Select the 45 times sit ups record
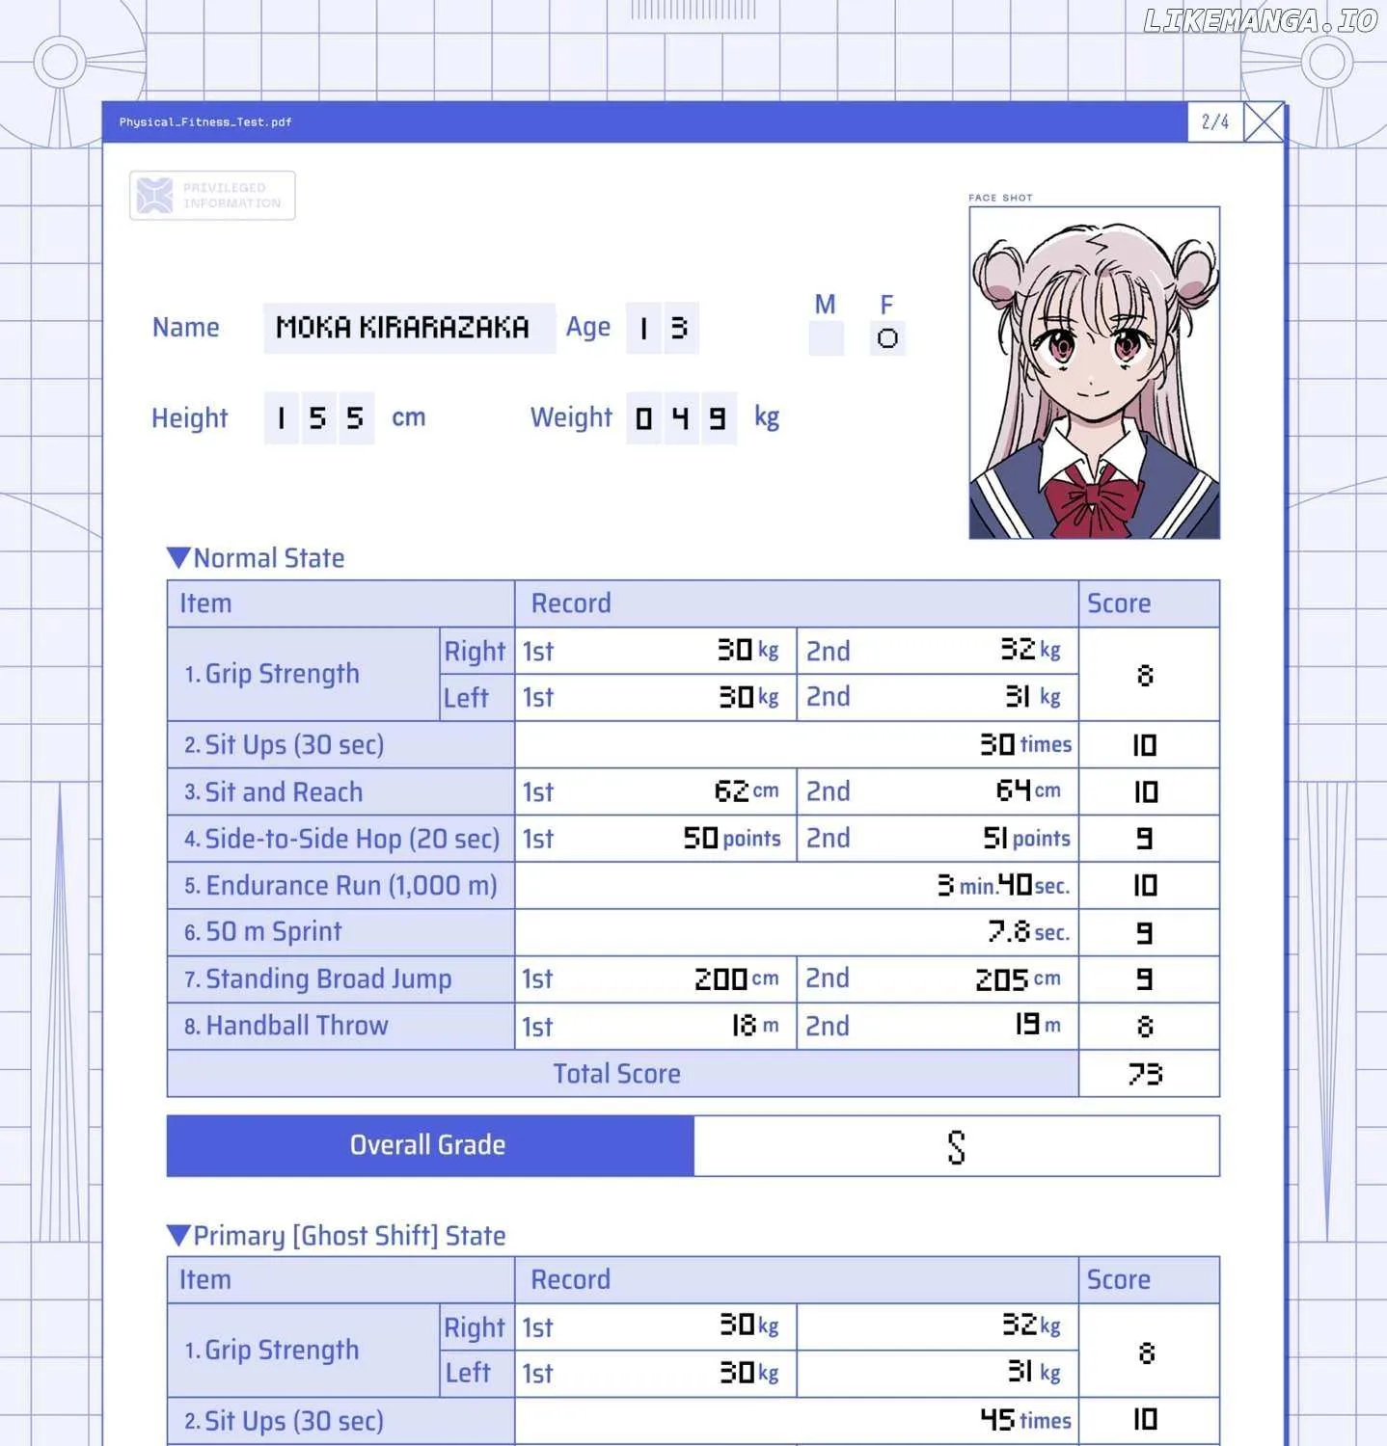1387x1446 pixels. (x=1026, y=1420)
